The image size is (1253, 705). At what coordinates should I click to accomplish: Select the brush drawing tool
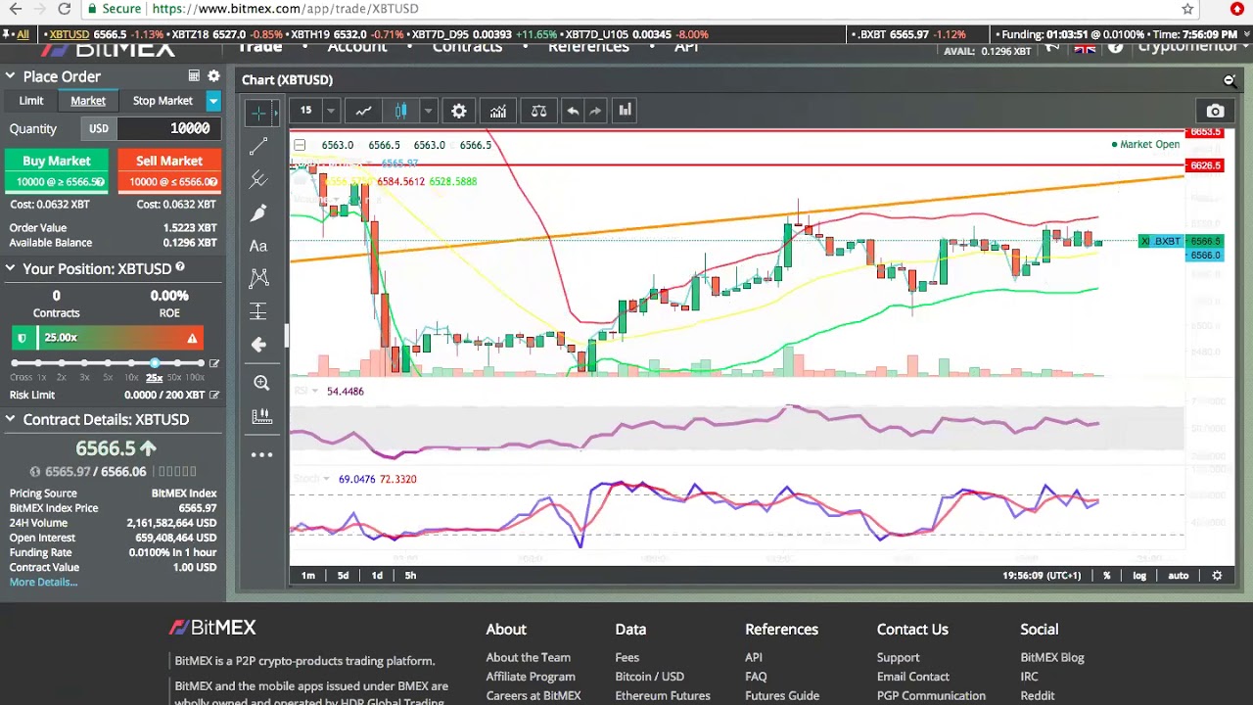tap(258, 212)
